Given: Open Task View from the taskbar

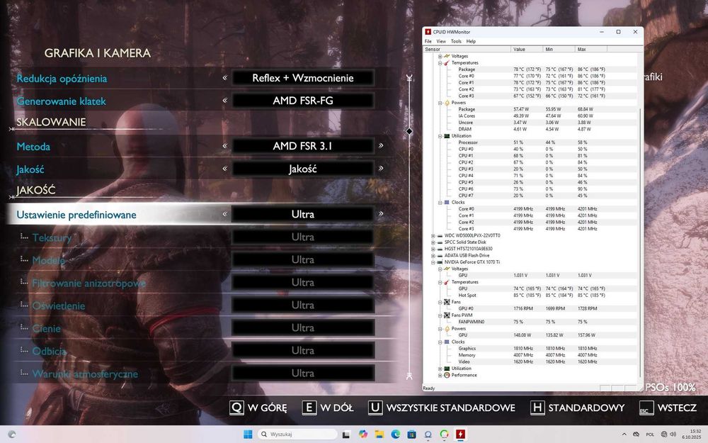Looking at the screenshot, I should click(x=346, y=434).
